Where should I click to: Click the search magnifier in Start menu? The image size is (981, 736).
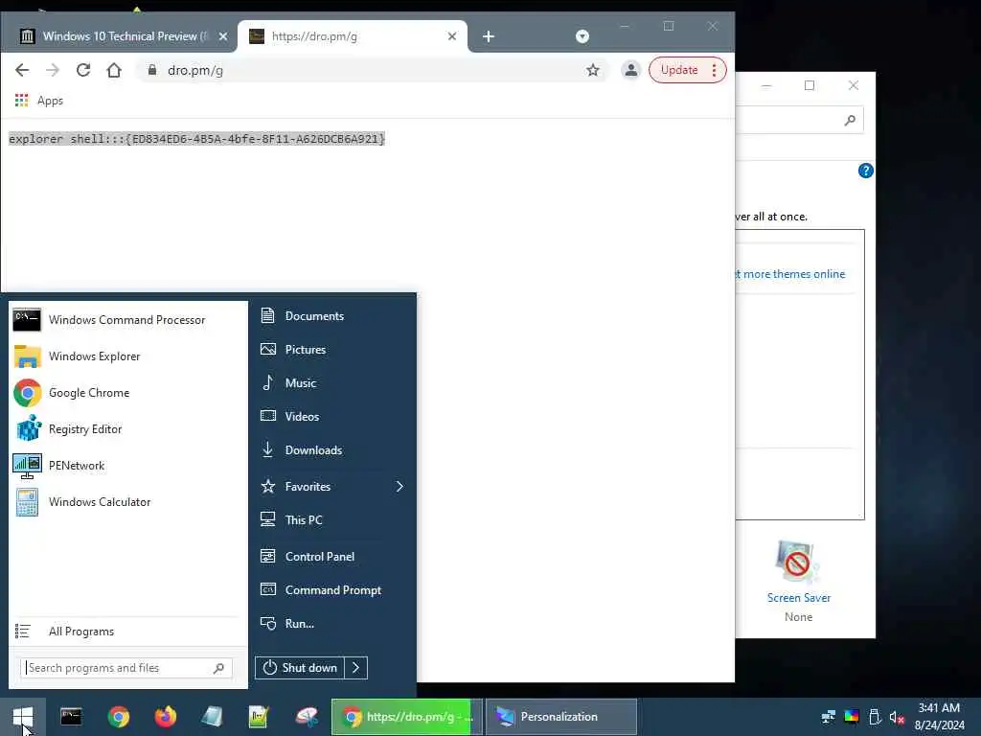[x=218, y=668]
